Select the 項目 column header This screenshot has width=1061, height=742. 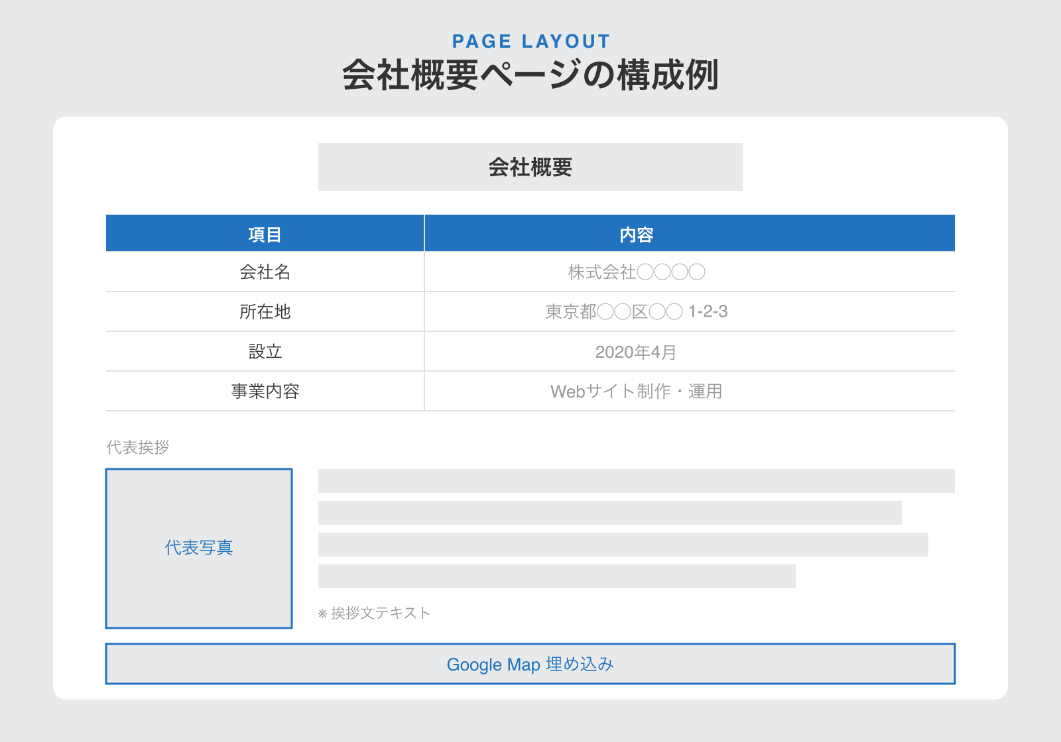(265, 233)
